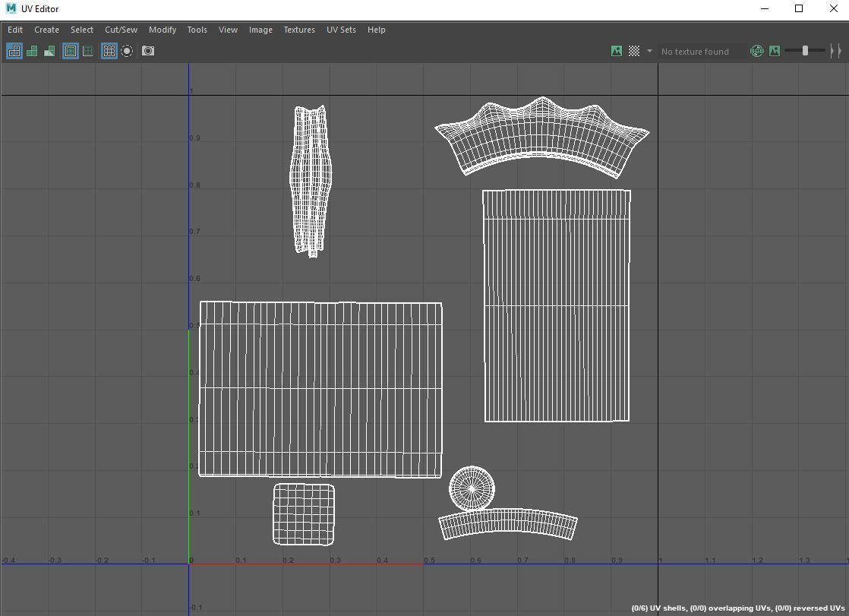Click the '0.9' label on vertical axis

pyautogui.click(x=195, y=138)
